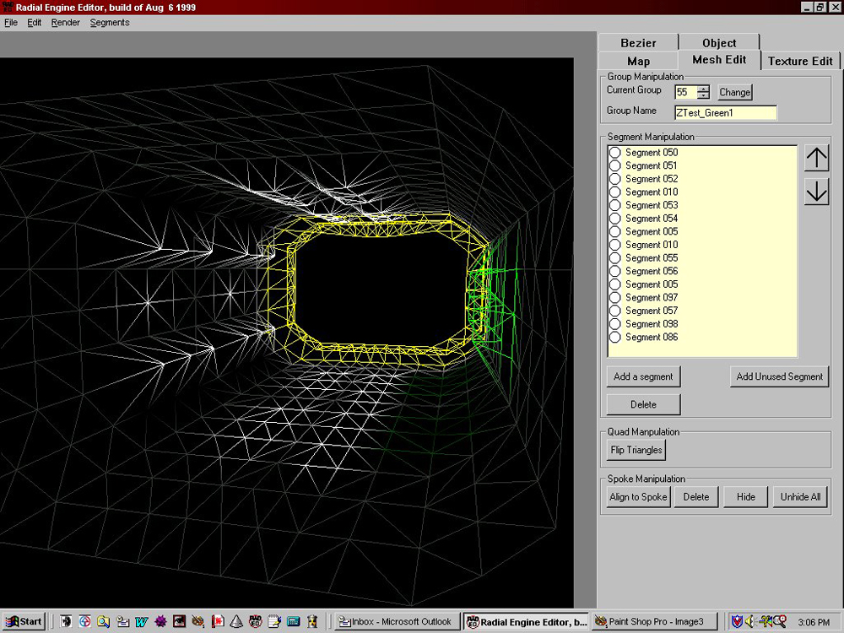Select the Segment 054 radio button

click(614, 219)
